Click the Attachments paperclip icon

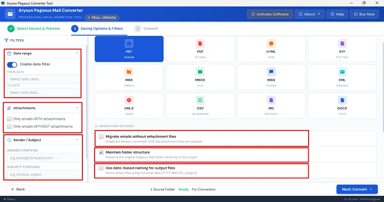click(x=9, y=108)
